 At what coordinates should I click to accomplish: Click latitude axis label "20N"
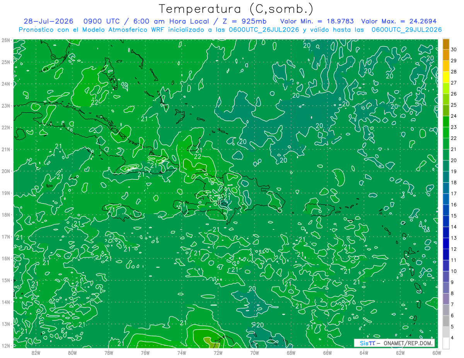pyautogui.click(x=5, y=171)
